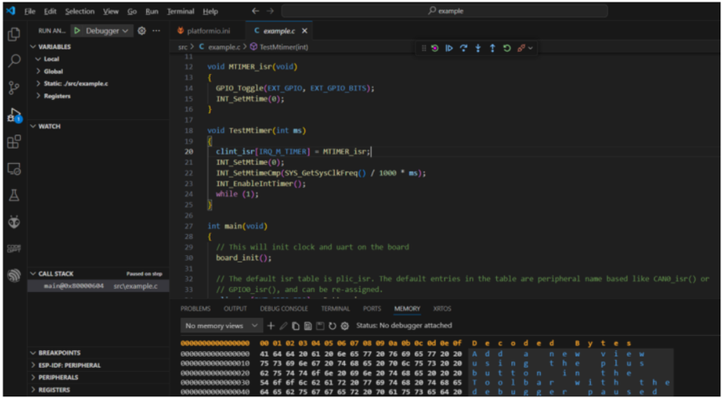Open debug view more actions ellipsis
Image resolution: width=722 pixels, height=398 pixels.
click(x=156, y=31)
